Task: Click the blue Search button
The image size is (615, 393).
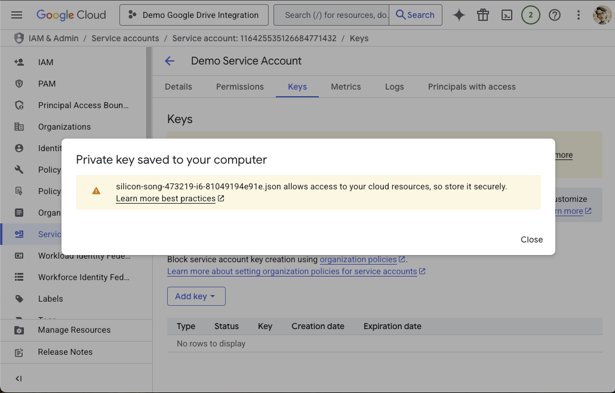Action: (x=416, y=15)
